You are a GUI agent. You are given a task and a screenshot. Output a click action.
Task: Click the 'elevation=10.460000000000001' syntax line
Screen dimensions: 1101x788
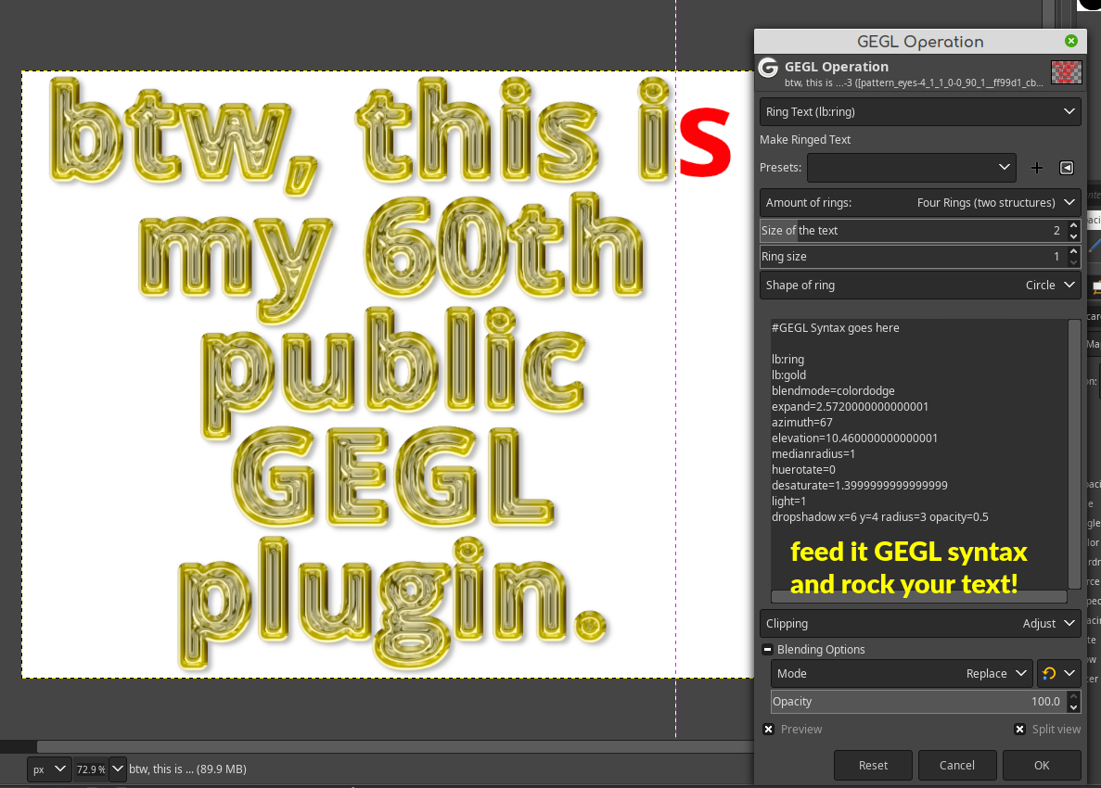[854, 438]
